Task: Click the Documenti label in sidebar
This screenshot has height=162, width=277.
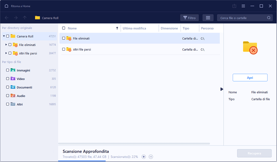Action: click(x=24, y=87)
